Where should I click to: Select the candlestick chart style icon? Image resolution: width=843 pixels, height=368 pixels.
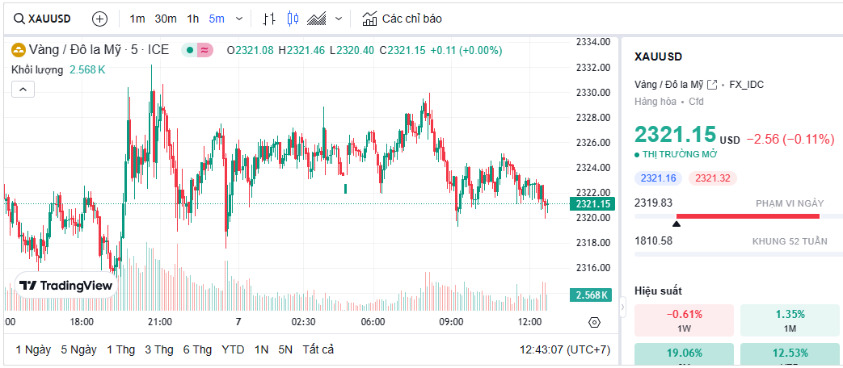click(x=293, y=19)
